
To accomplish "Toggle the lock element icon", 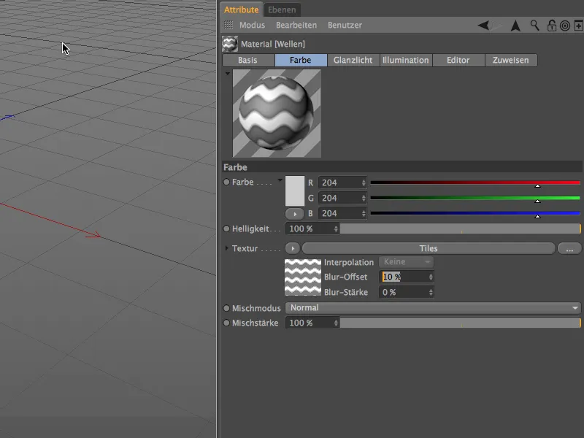I will pyautogui.click(x=552, y=26).
